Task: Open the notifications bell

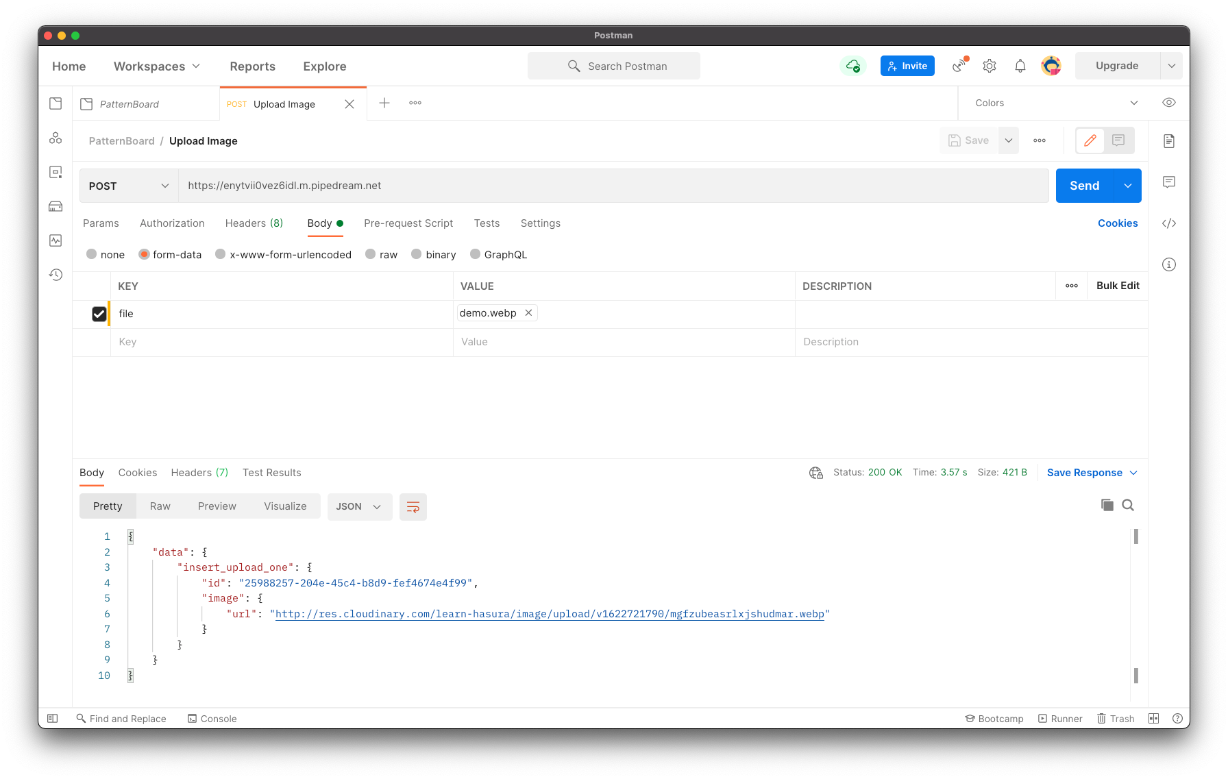Action: tap(1020, 66)
